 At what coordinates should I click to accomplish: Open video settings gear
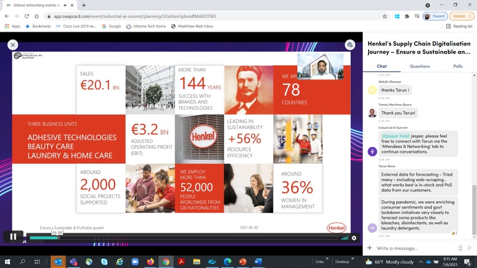coord(354,238)
